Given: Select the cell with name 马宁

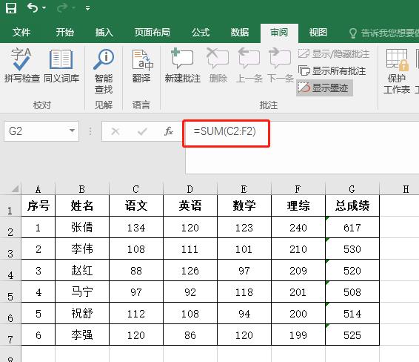Looking at the screenshot, I should click(x=82, y=292).
